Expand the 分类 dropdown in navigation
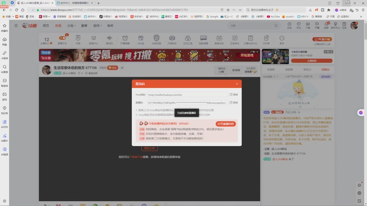This screenshot has width=367, height=206. tap(71, 26)
